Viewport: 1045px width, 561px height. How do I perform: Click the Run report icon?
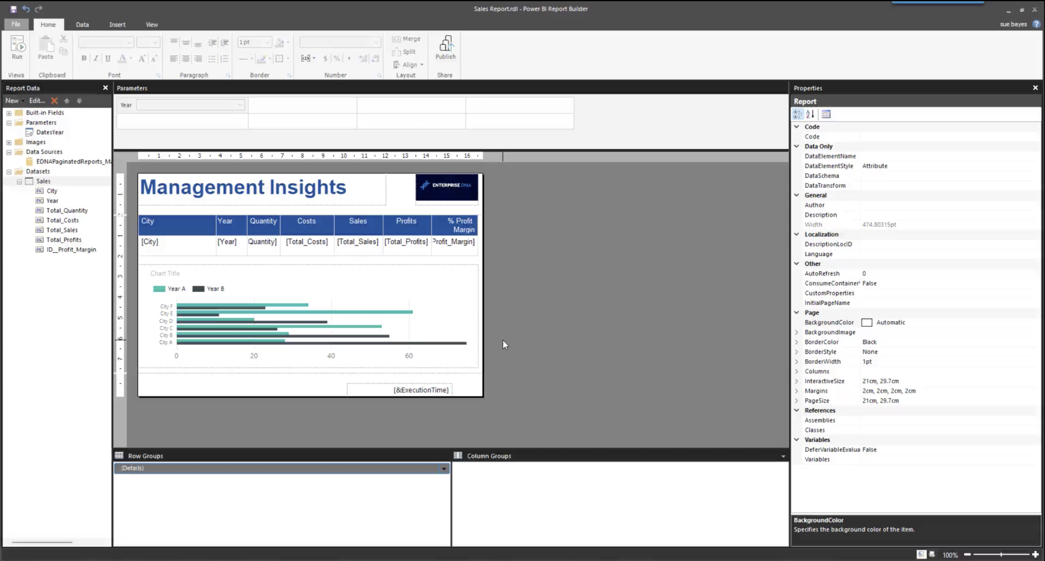click(x=17, y=45)
